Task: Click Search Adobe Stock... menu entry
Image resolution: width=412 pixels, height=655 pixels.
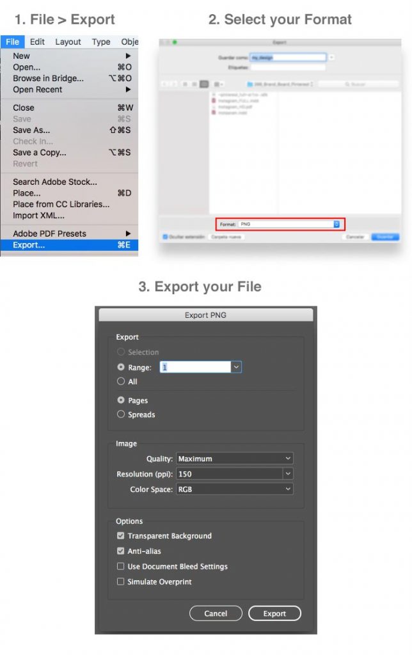Action: 69,182
